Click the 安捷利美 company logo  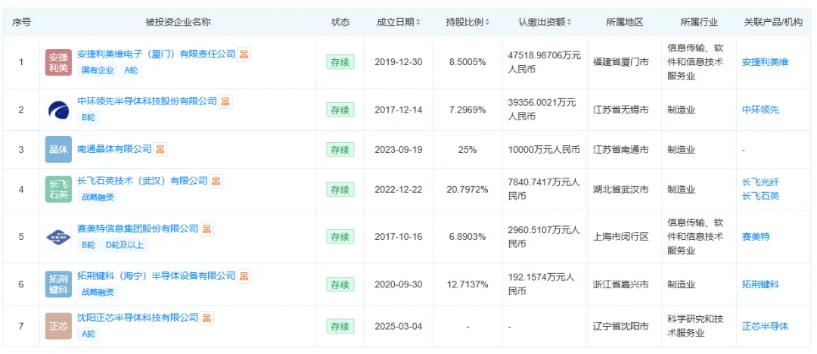point(58,62)
